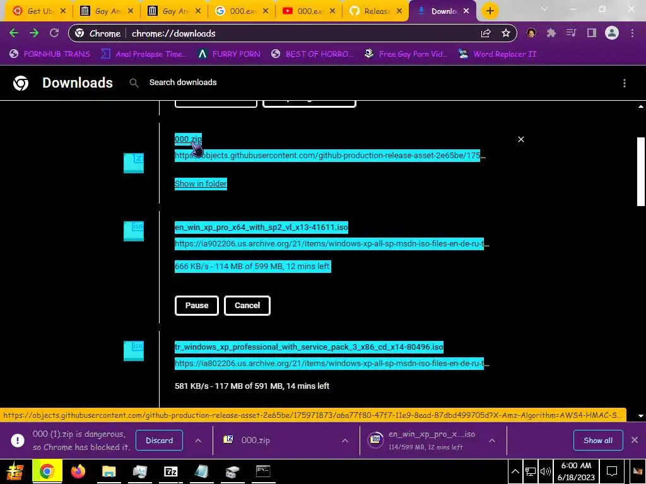Click Show in folder for 000.zip

point(201,183)
